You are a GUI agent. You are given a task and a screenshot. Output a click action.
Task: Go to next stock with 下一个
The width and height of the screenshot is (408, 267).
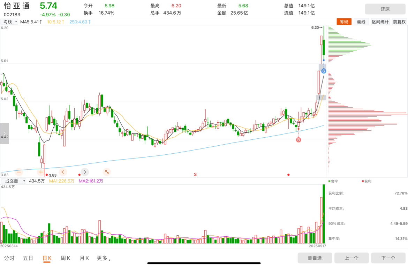point(388,258)
